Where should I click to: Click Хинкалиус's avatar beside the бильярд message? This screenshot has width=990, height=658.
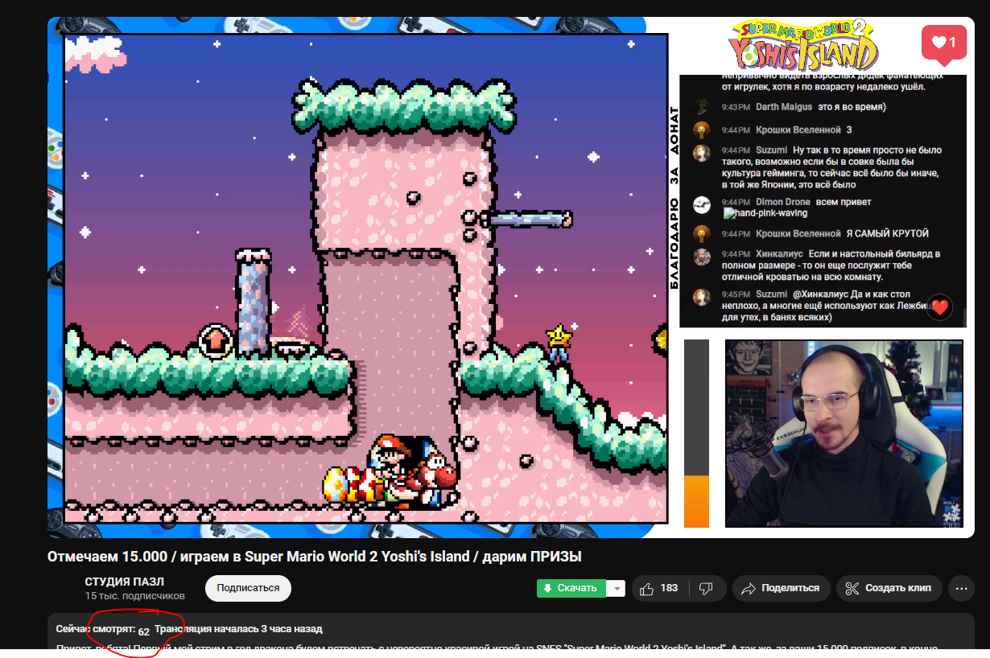[x=702, y=257]
